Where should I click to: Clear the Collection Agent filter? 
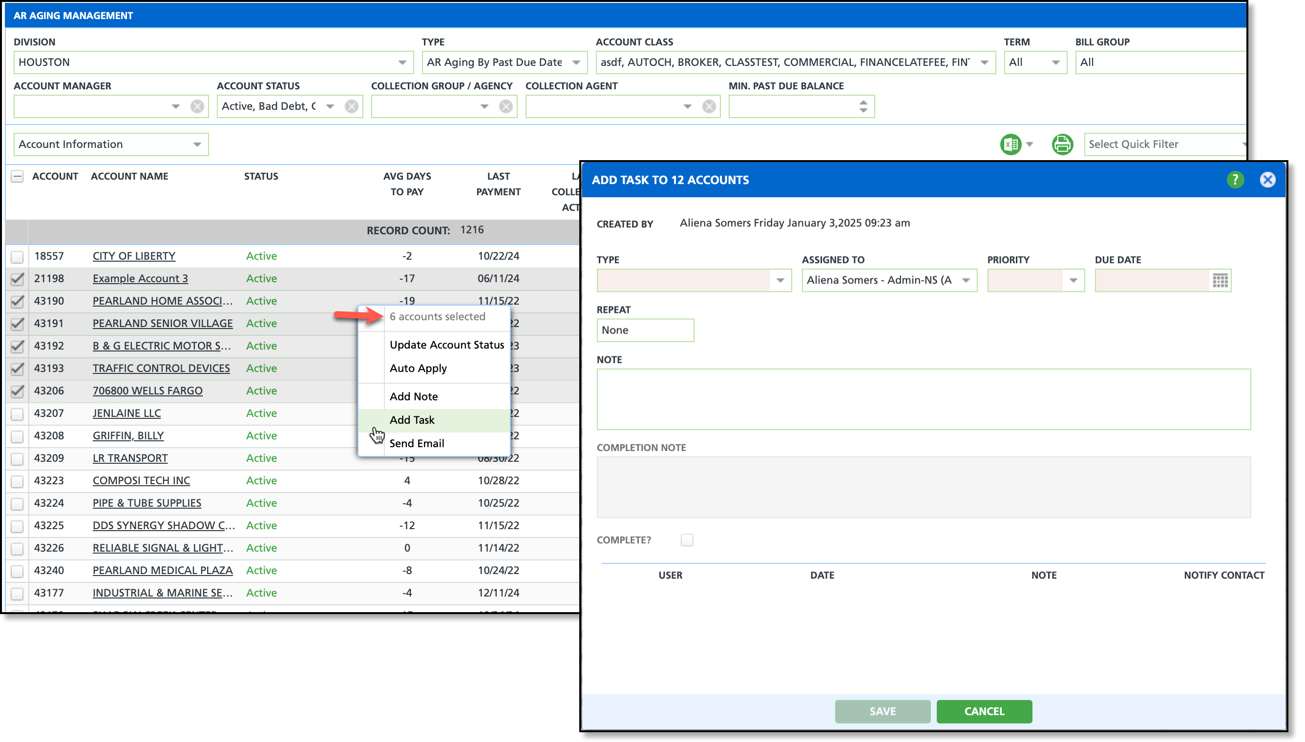pos(709,106)
